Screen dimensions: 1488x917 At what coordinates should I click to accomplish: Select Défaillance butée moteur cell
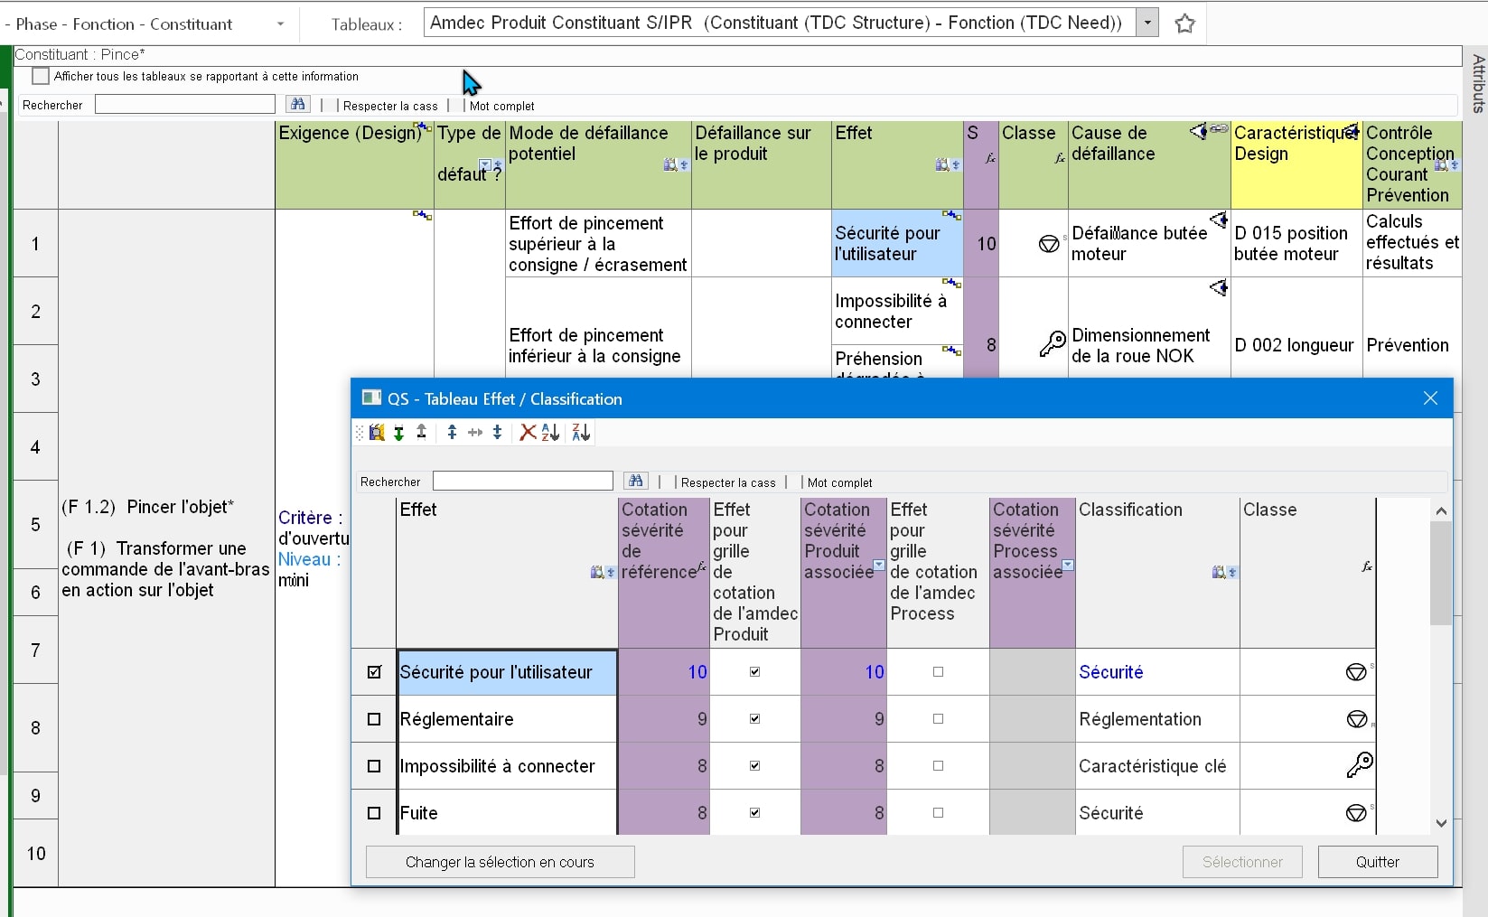coord(1149,243)
